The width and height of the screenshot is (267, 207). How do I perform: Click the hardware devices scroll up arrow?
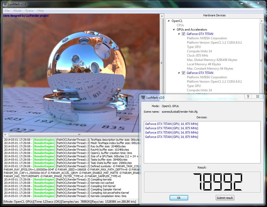click(262, 21)
